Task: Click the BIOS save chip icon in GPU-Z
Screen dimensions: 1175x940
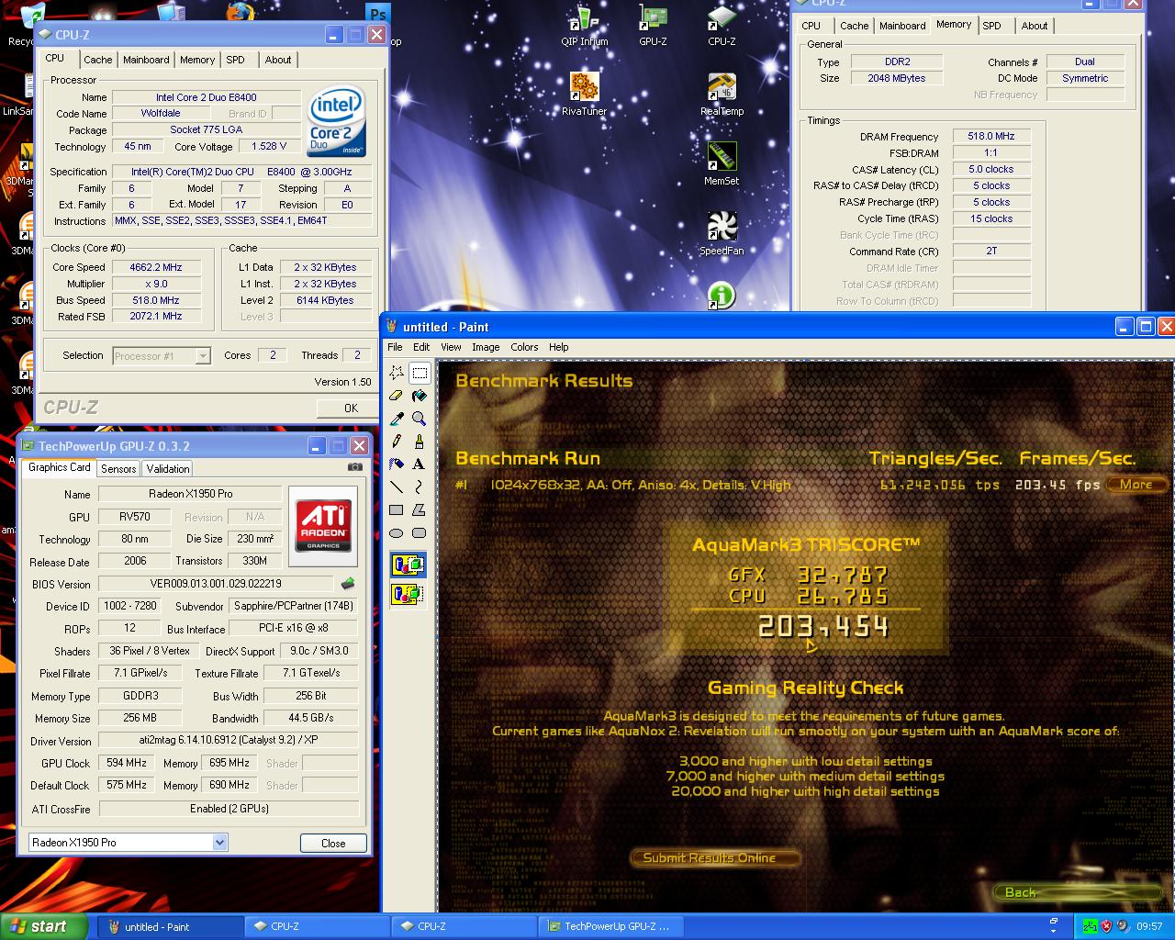Action: 348,583
